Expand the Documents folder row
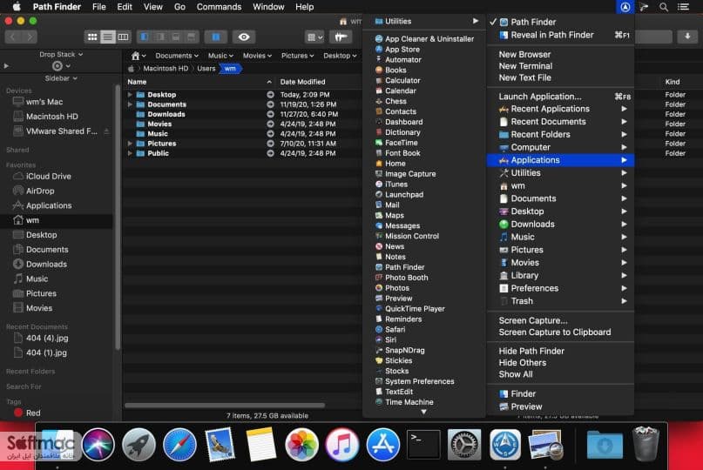703x470 pixels. [x=130, y=104]
